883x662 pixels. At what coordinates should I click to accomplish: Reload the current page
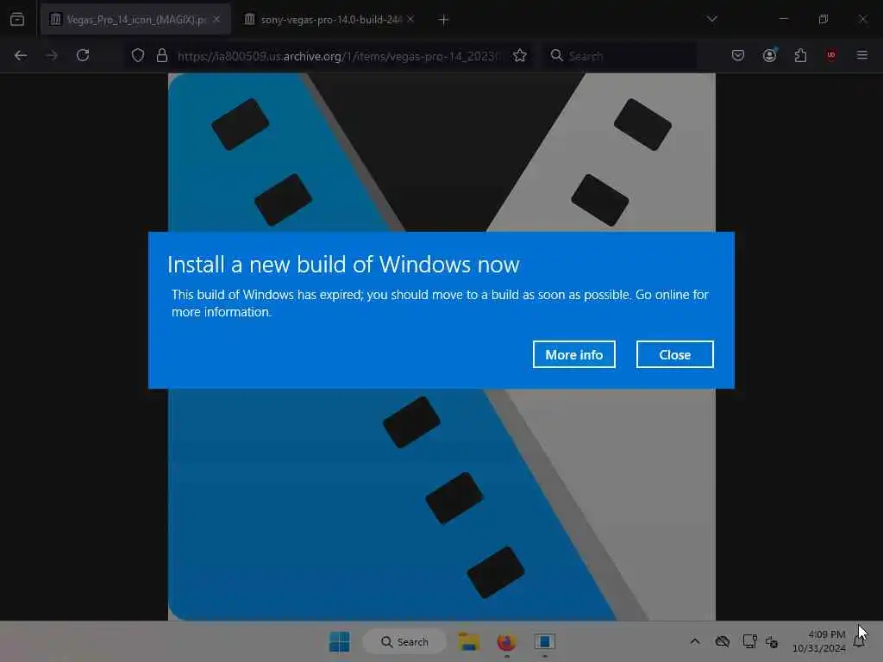click(x=83, y=55)
